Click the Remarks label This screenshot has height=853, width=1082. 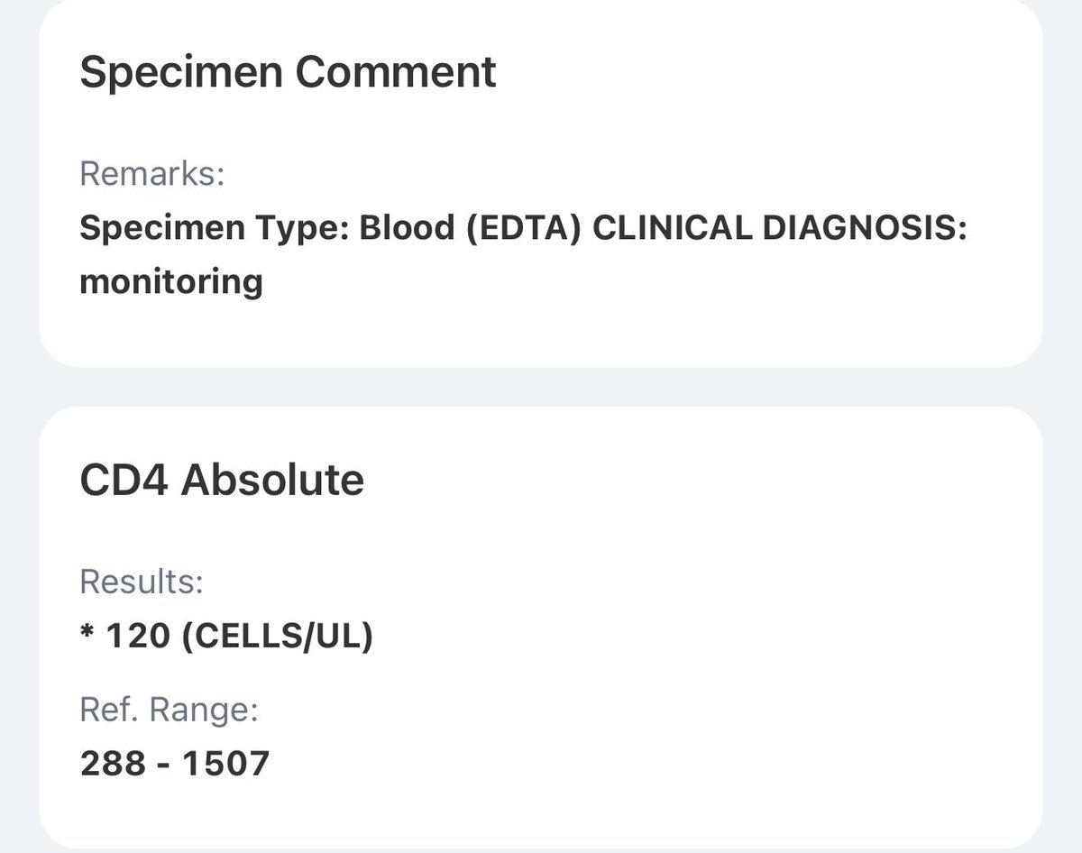[x=151, y=172]
